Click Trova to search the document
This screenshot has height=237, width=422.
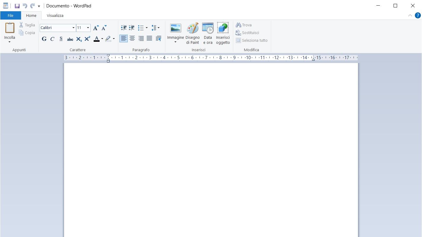pyautogui.click(x=244, y=25)
